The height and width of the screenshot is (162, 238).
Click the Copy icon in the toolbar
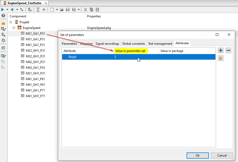tap(91, 9)
